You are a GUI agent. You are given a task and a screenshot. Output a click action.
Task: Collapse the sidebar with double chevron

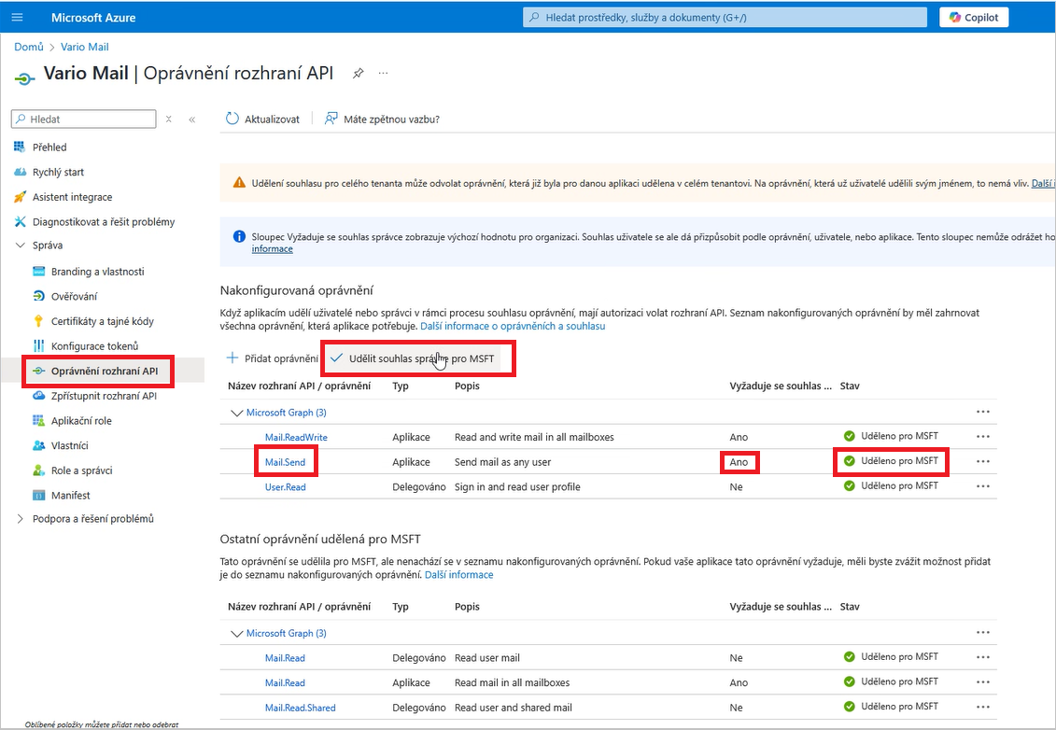click(x=192, y=119)
